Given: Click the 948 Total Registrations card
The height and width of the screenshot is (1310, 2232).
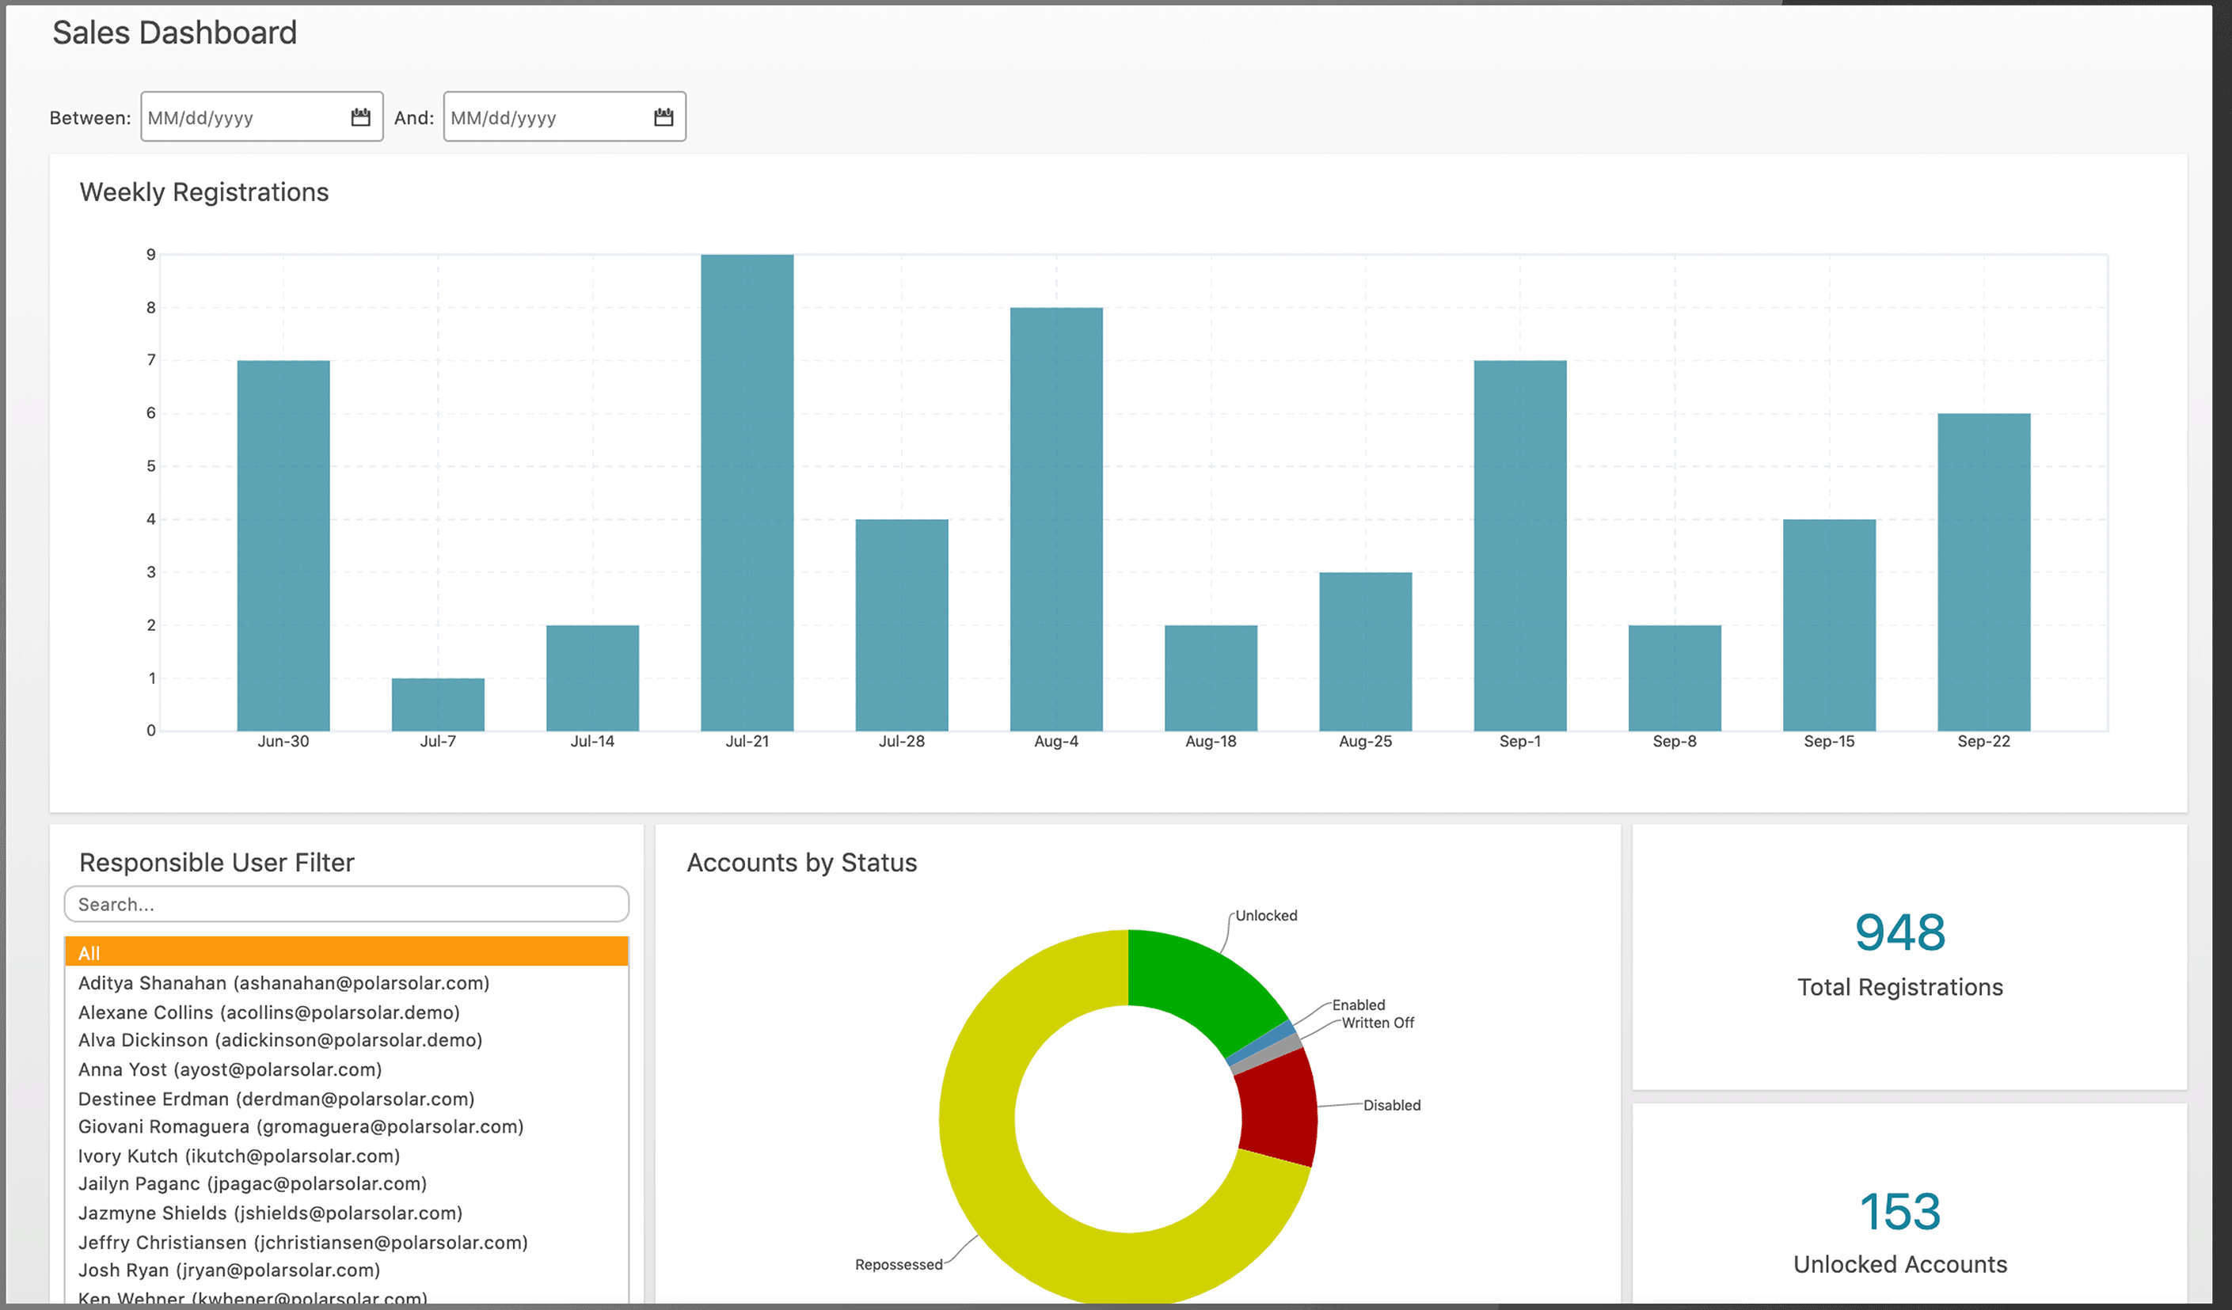Looking at the screenshot, I should 1899,957.
